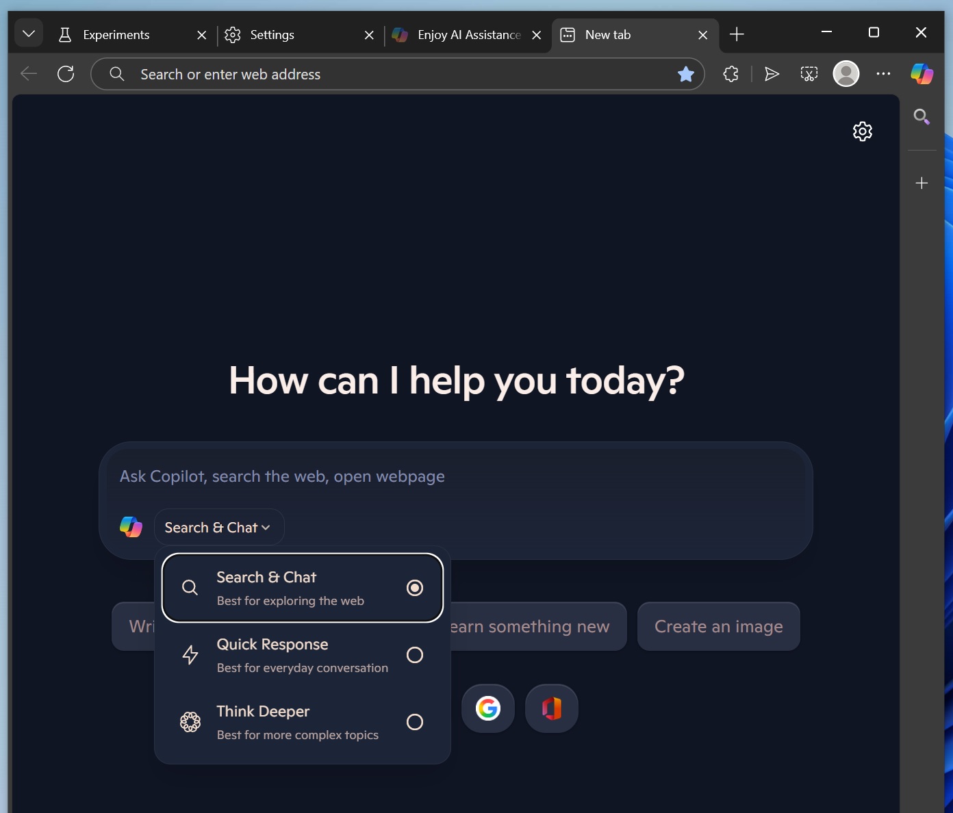
Task: Click the Learn something new suggestion
Action: (537, 627)
